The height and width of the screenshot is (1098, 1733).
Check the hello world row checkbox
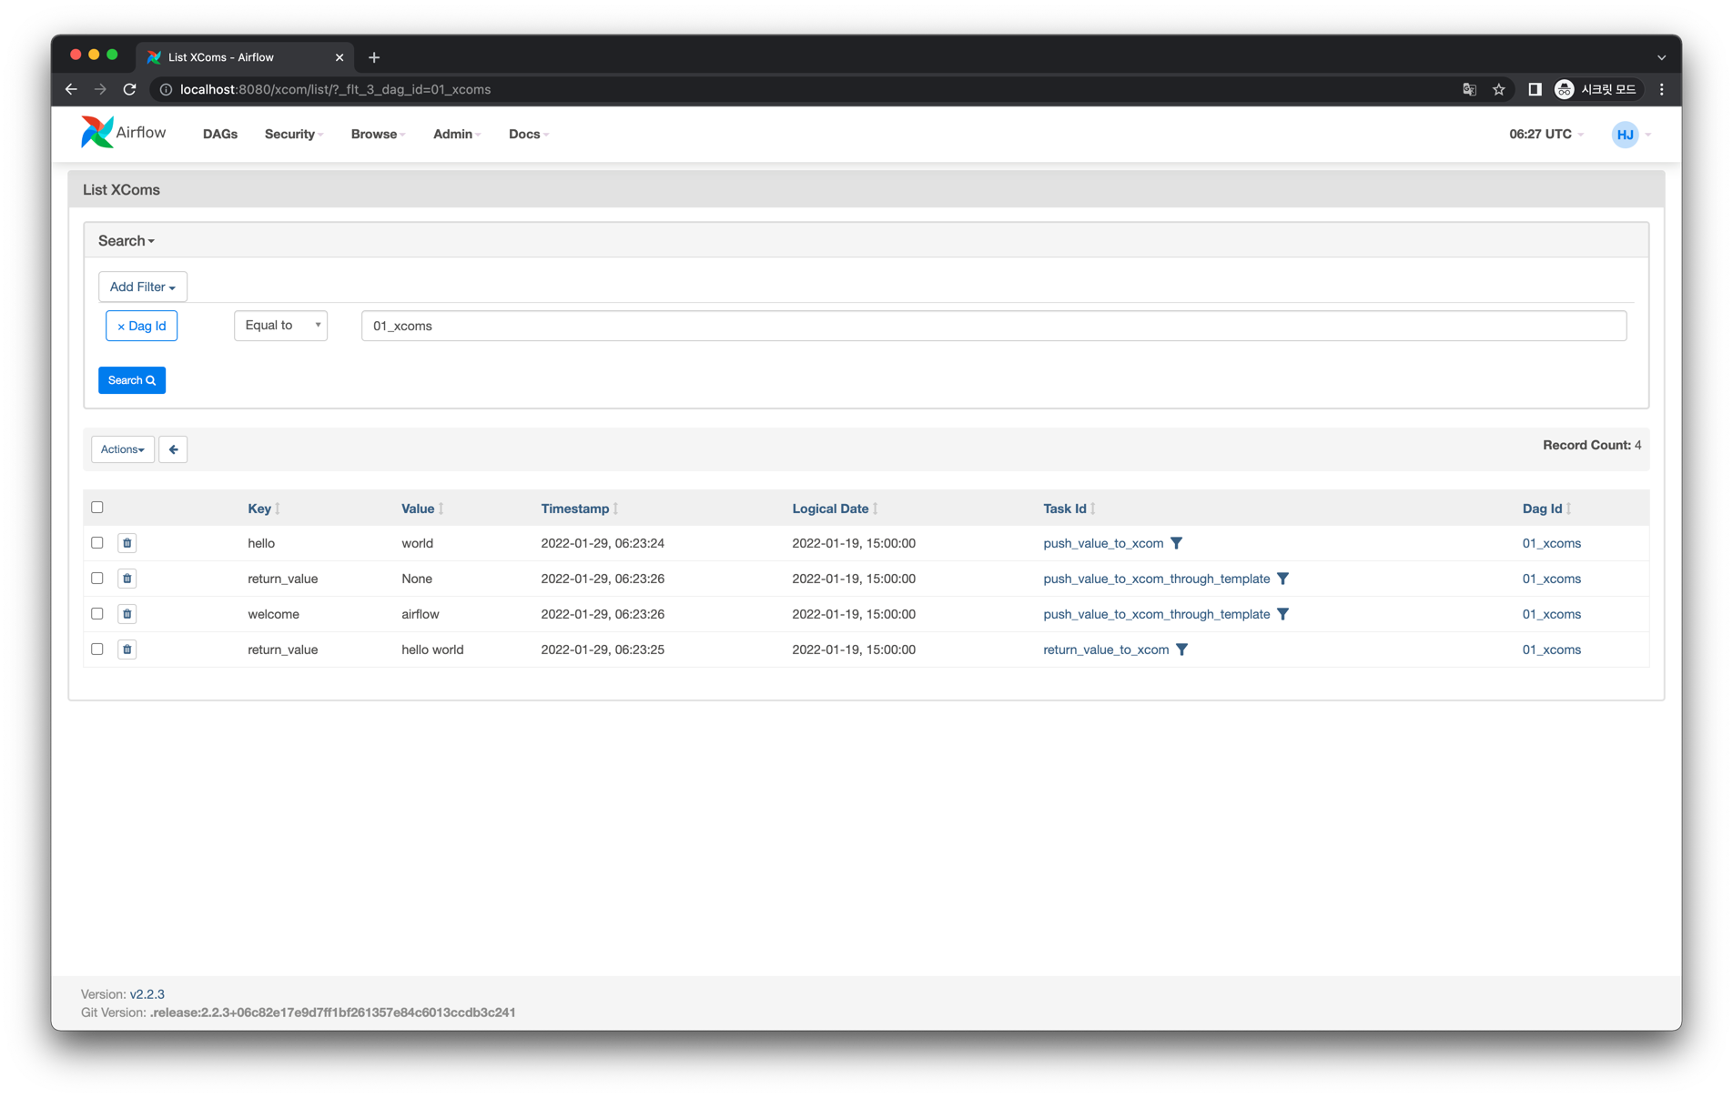(97, 650)
